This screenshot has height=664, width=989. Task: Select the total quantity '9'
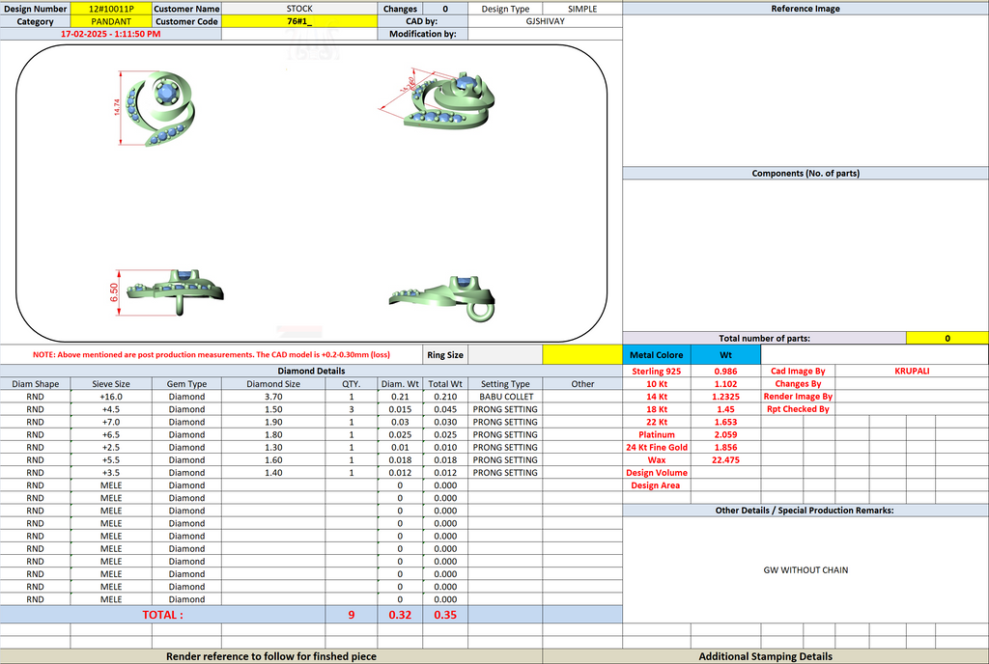(x=352, y=615)
